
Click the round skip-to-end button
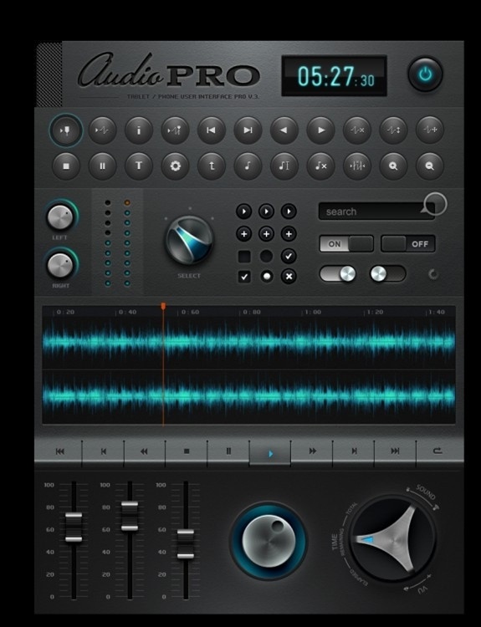point(248,130)
